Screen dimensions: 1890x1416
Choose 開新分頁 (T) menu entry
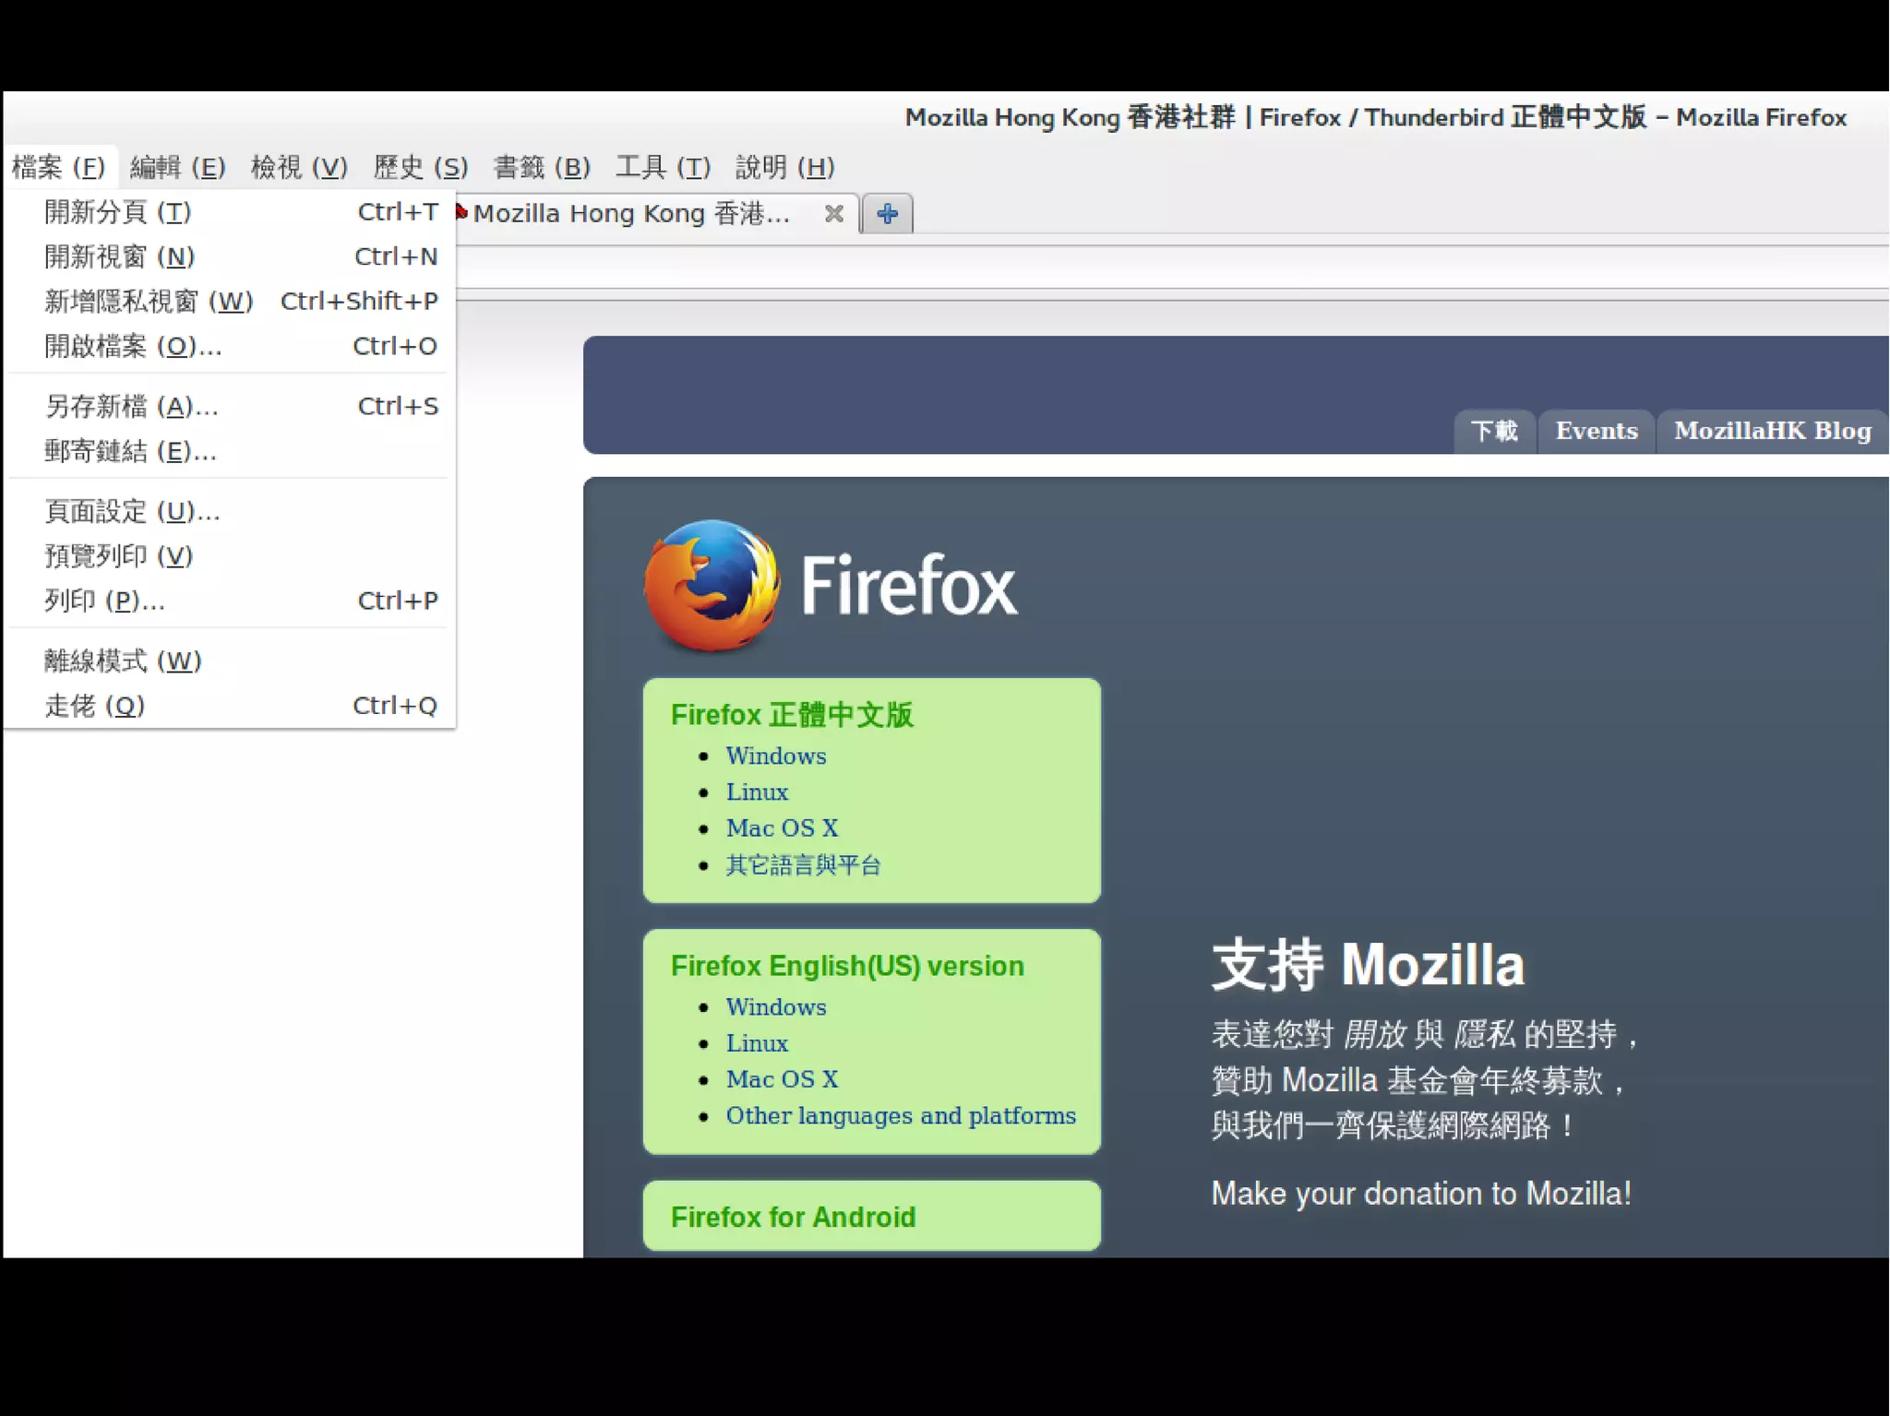229,212
